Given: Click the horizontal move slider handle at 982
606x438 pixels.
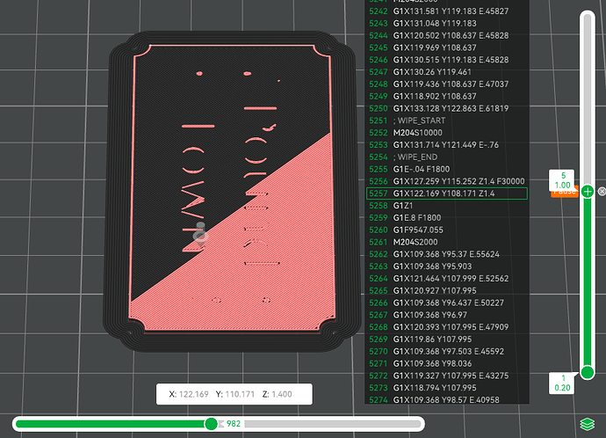Looking at the screenshot, I should (211, 424).
